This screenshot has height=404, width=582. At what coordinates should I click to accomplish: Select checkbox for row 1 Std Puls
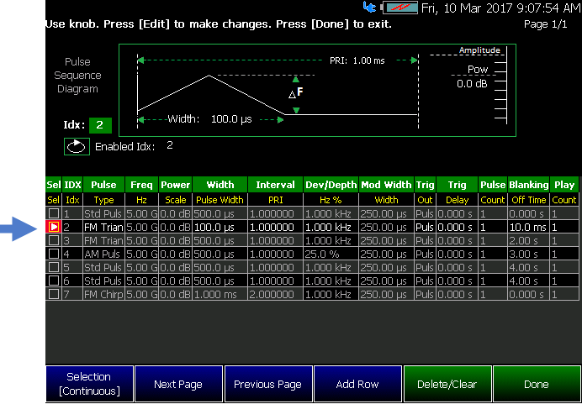(54, 214)
